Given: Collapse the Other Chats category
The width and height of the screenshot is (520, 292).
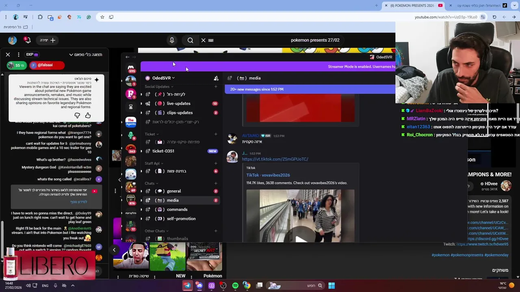Looking at the screenshot, I should (156, 231).
